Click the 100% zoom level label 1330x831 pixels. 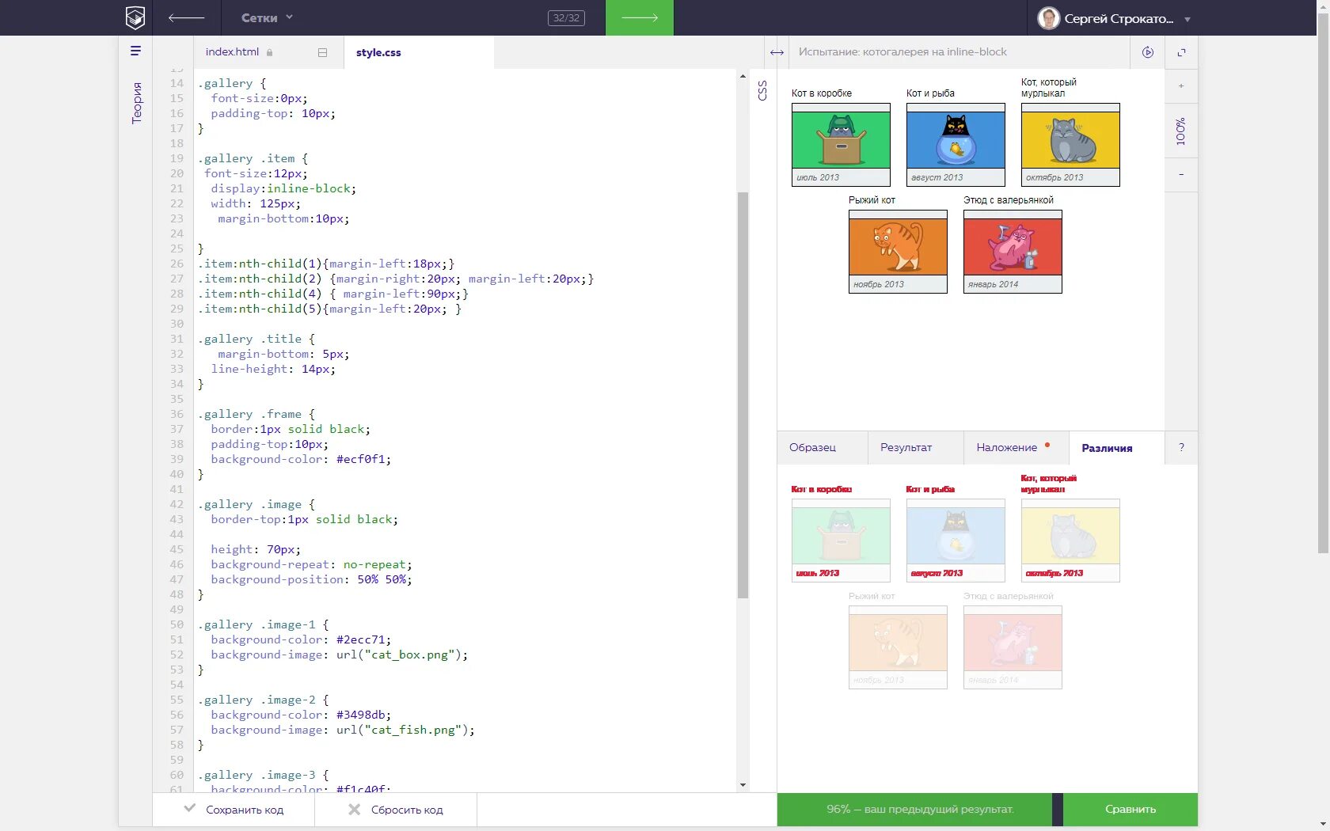[1181, 131]
